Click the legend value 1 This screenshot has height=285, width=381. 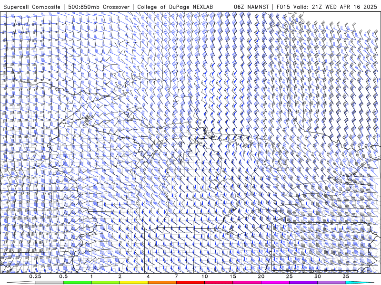[x=91, y=276]
